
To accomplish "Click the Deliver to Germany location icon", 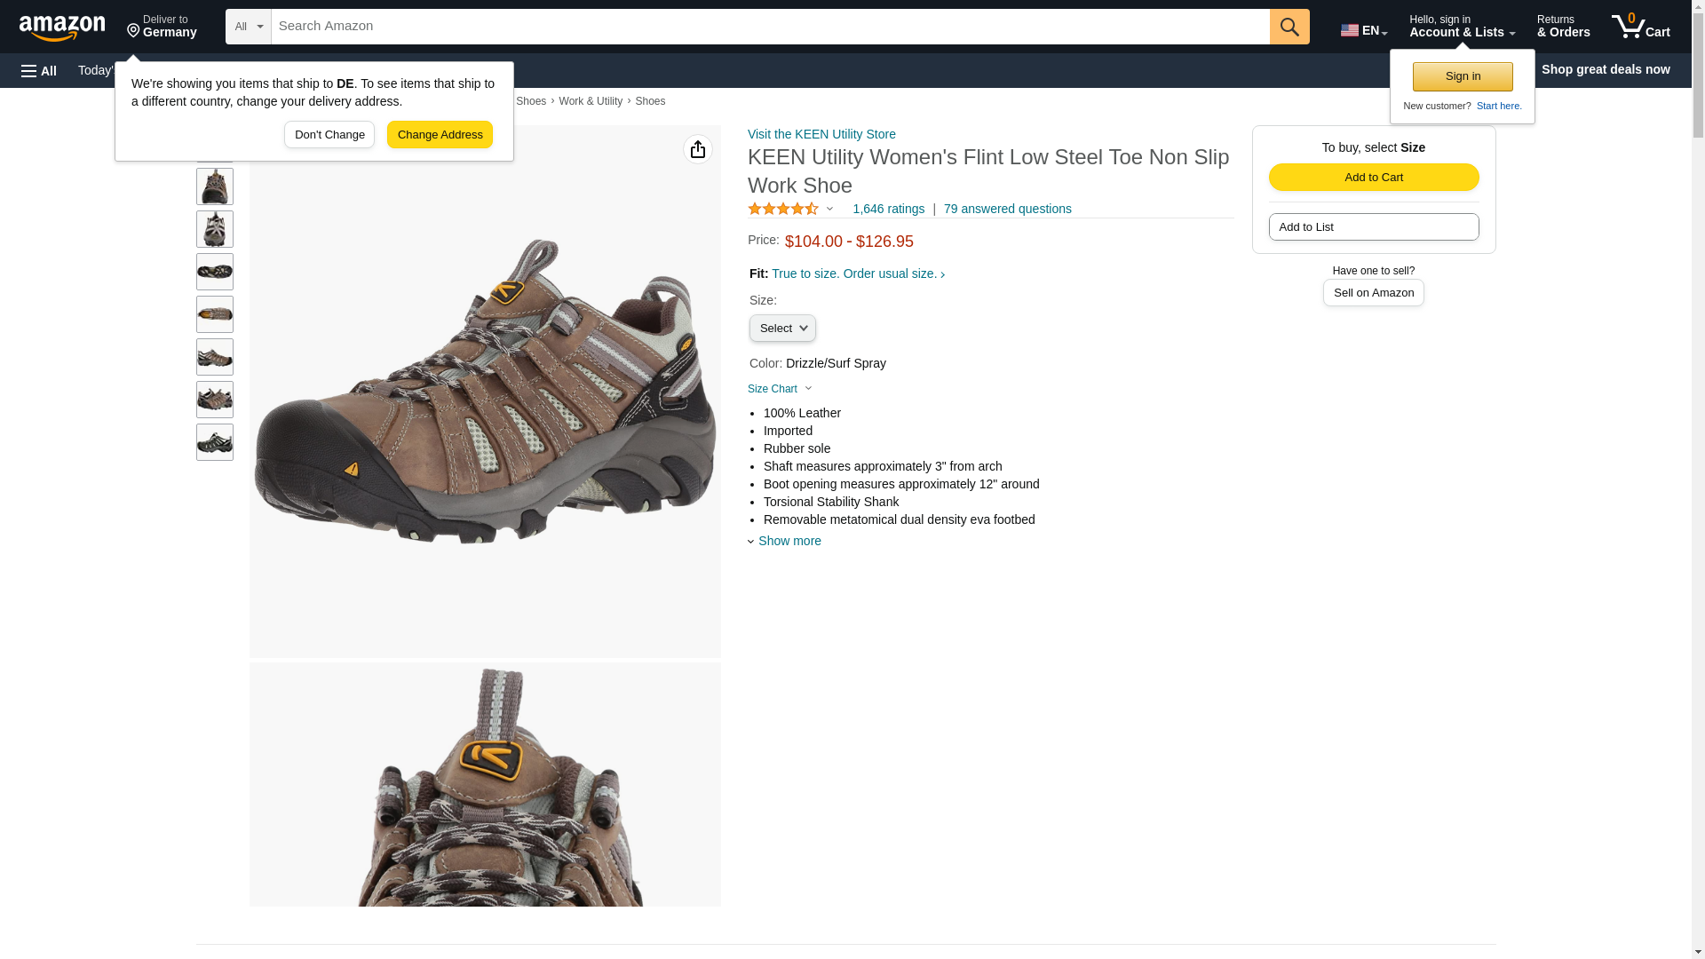I will (133, 31).
